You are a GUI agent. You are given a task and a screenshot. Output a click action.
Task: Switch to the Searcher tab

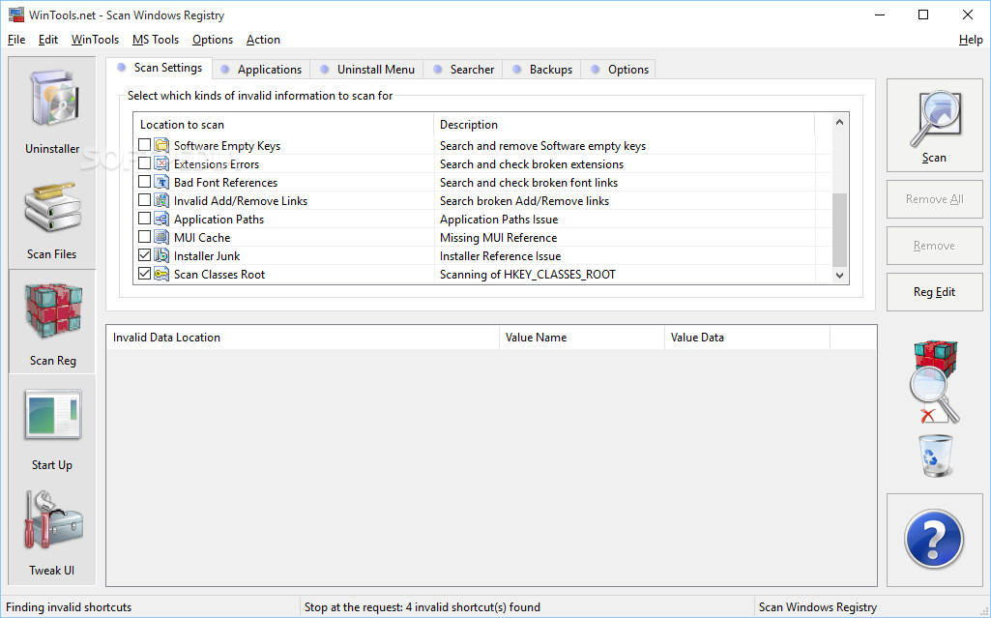463,70
